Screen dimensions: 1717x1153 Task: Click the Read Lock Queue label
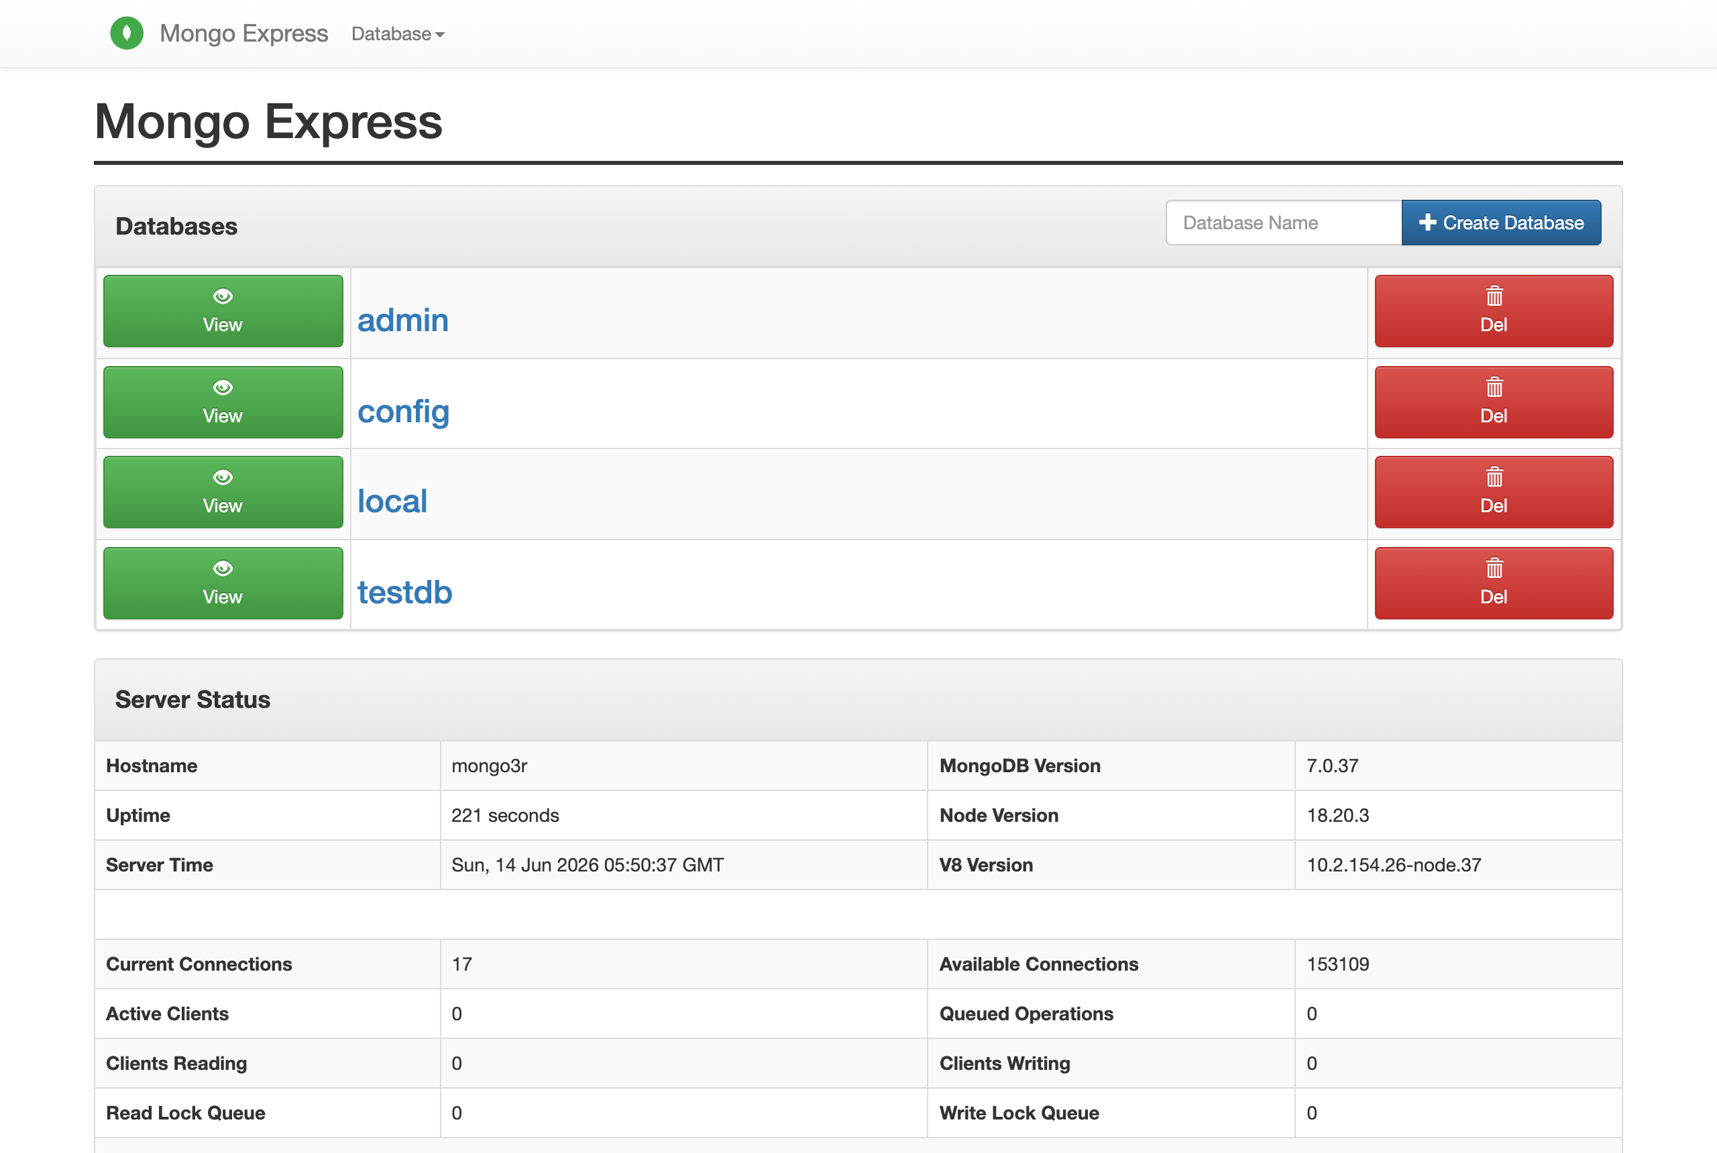185,1113
